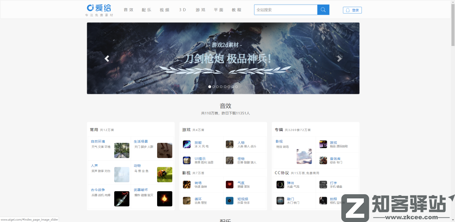This screenshot has height=222, width=455.
Task: Open the 音效 navigation menu
Action: [x=128, y=10]
